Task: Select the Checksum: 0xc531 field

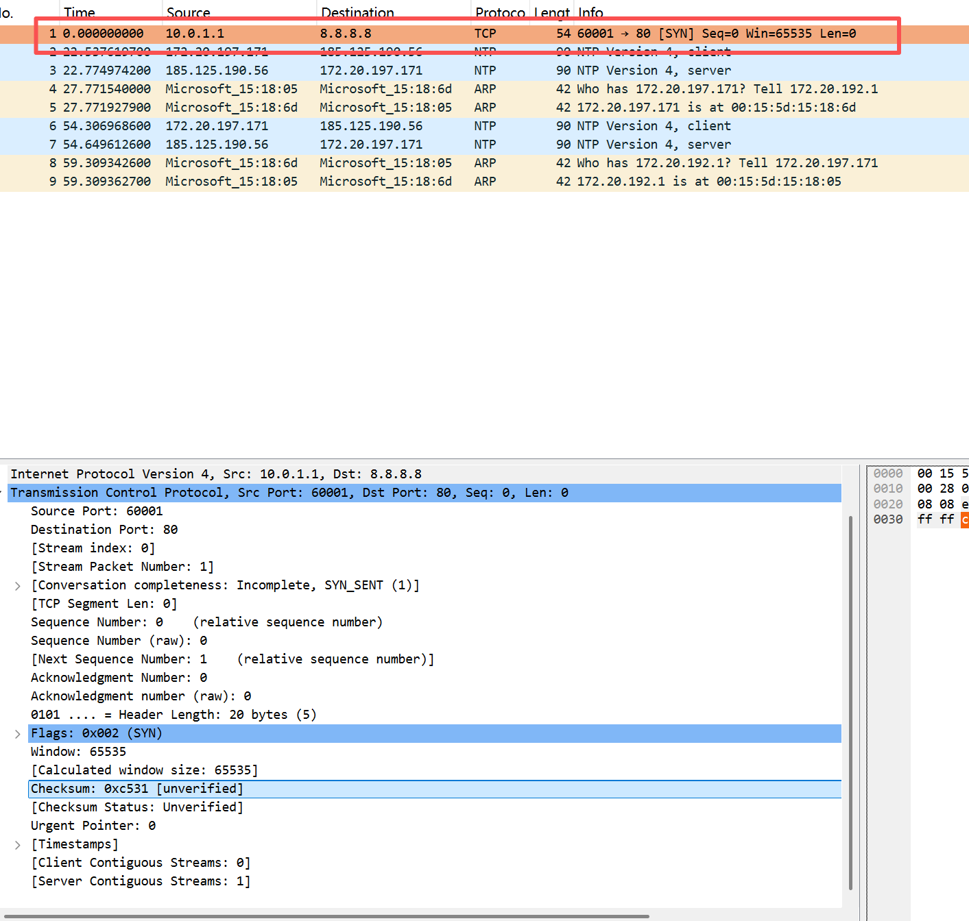Action: click(x=137, y=789)
